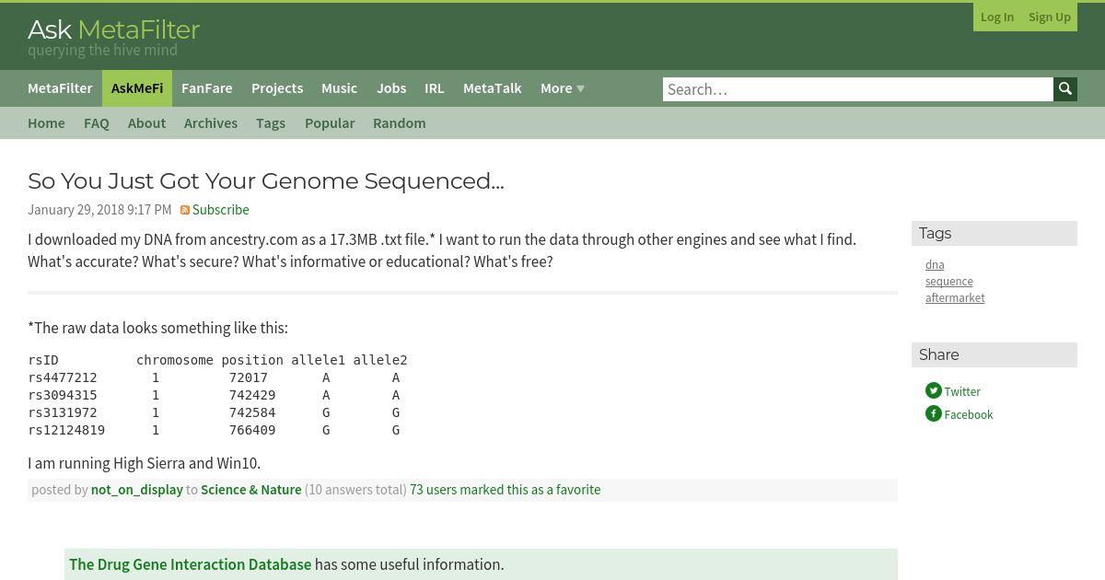The image size is (1105, 580).
Task: View 73 users marked favorite link
Action: point(506,490)
